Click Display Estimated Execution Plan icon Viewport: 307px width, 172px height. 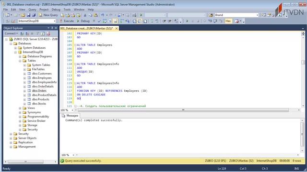coord(105,21)
